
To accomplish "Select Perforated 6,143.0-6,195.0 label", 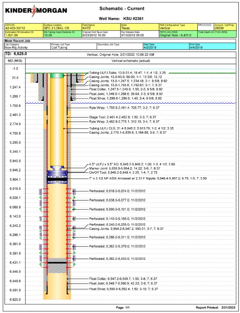I will (x=117, y=219).
